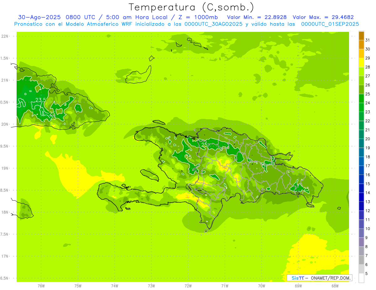This screenshot has width=376, height=290.
Task: Click the '72W' longitude label
Action: click(188, 286)
